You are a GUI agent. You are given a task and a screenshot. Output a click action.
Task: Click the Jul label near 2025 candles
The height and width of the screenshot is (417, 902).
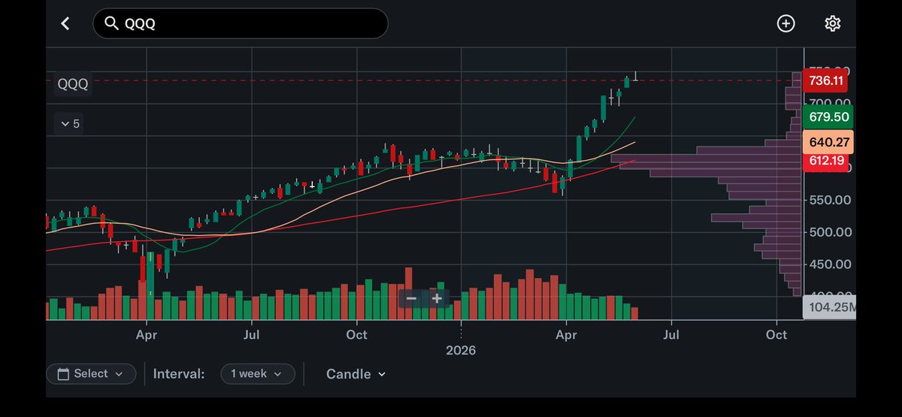point(252,334)
